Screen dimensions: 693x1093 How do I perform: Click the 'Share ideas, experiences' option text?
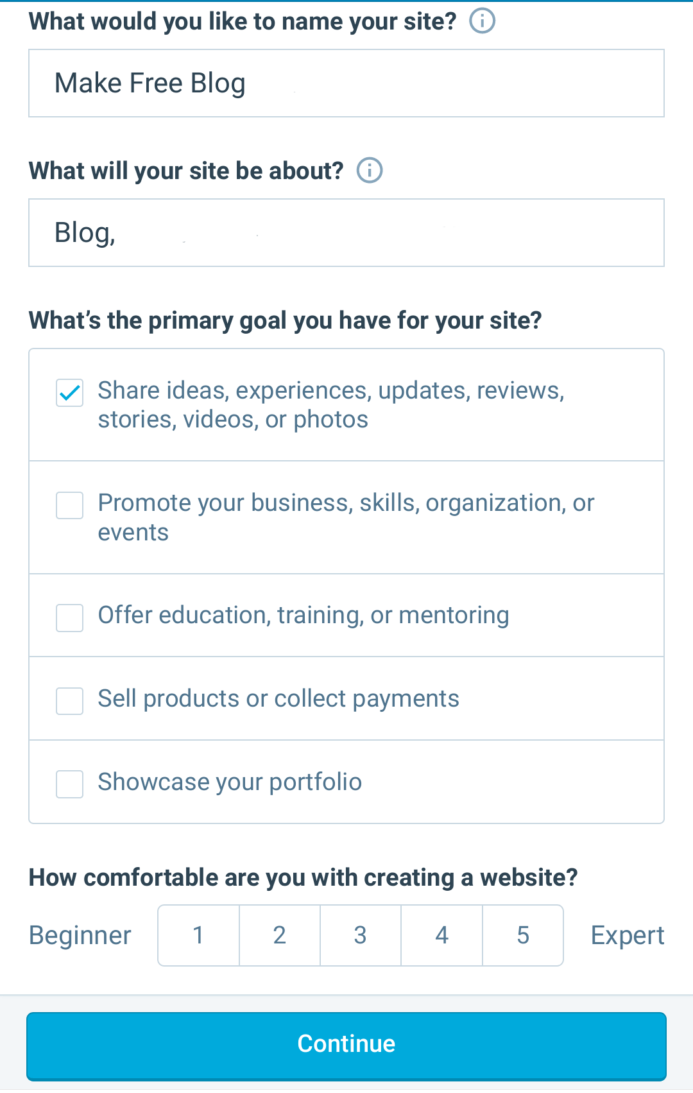pyautogui.click(x=331, y=405)
